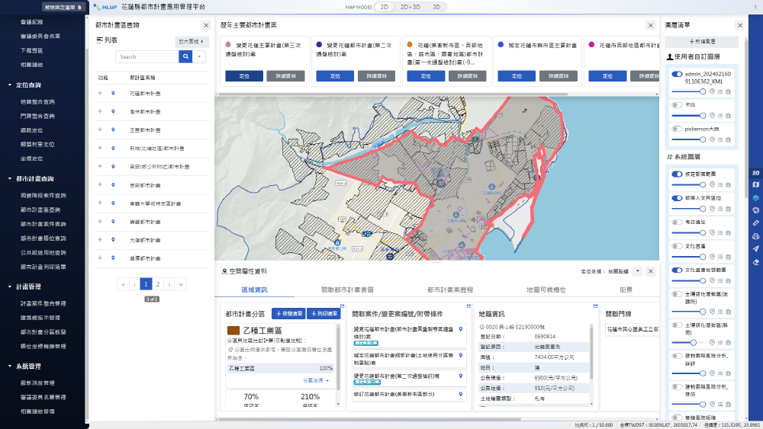Switch to the 都市計畫案歷程 tab
Image resolution: width=763 pixels, height=429 pixels.
coord(450,290)
